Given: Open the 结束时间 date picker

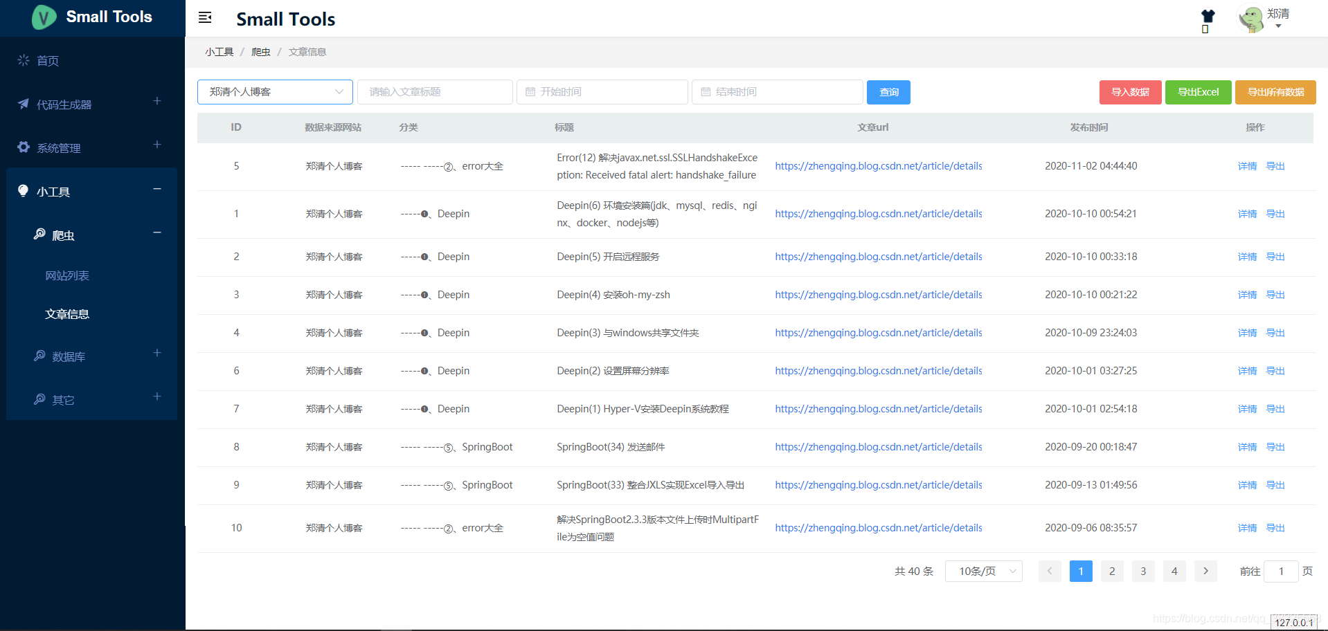Looking at the screenshot, I should 778,92.
